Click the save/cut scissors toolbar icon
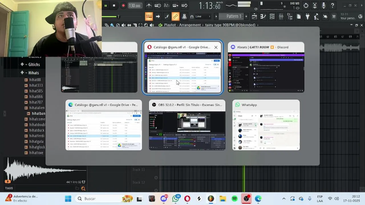 [x=315, y=5]
